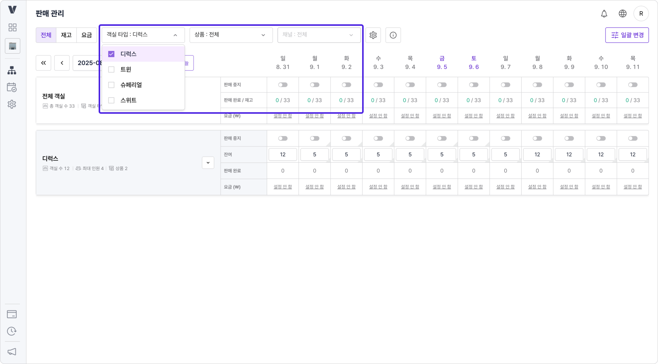Toggle 전체 객실 판매 중지 for 9. 11
The width and height of the screenshot is (658, 364).
[633, 85]
